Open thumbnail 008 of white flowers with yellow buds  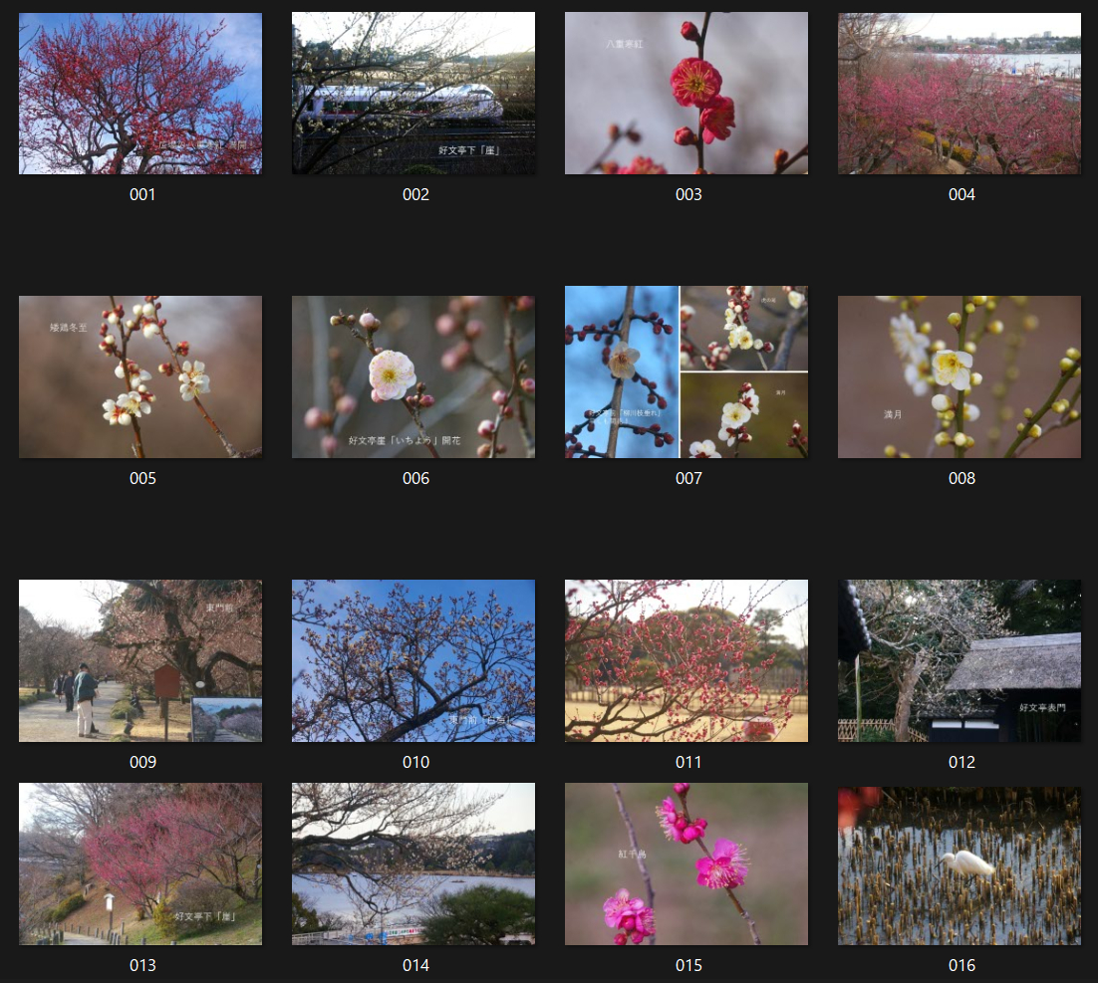960,376
